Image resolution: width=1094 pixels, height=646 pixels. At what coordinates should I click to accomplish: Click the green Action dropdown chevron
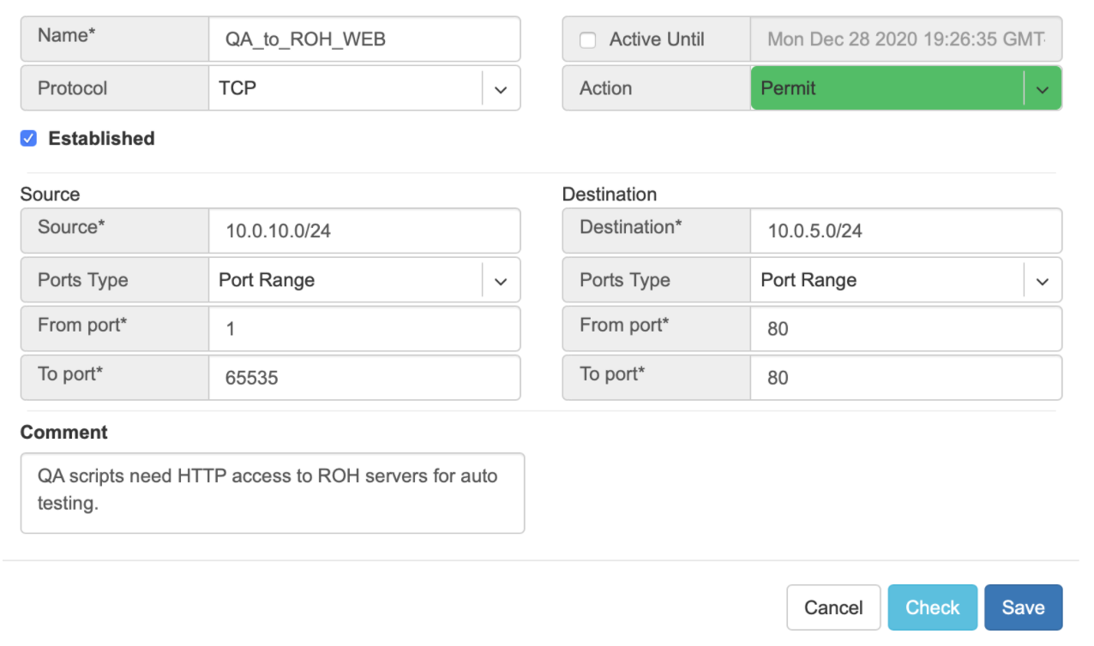pyautogui.click(x=1043, y=89)
